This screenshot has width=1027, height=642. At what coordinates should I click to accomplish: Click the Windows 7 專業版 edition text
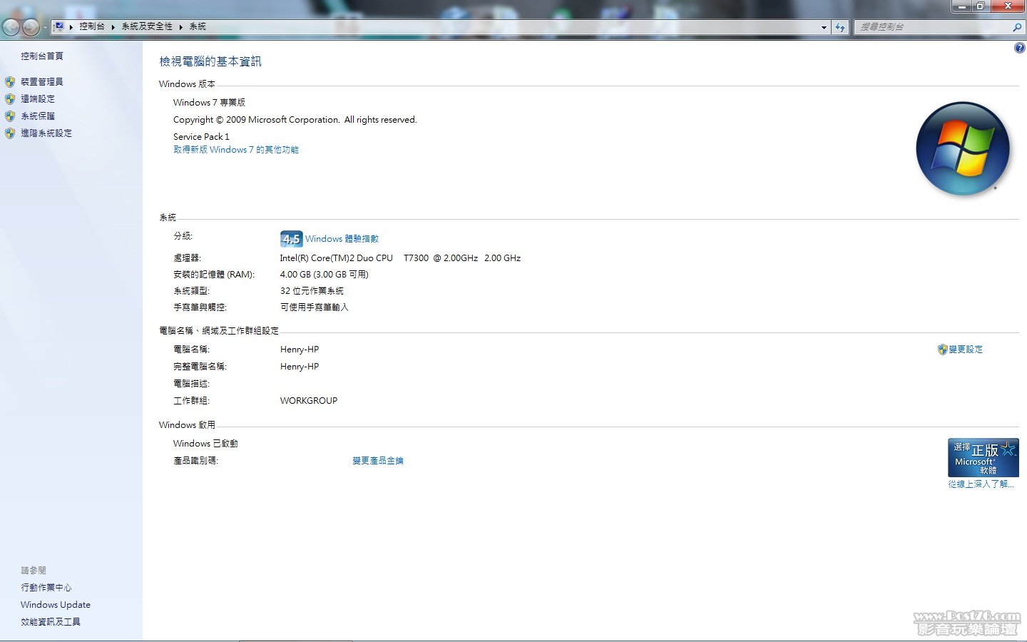[209, 103]
